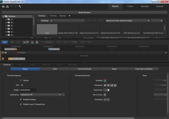Screen dimensions: 169x119
Task: Select the 1.txt thumbnail in Media Browser
Action: tap(47, 29)
